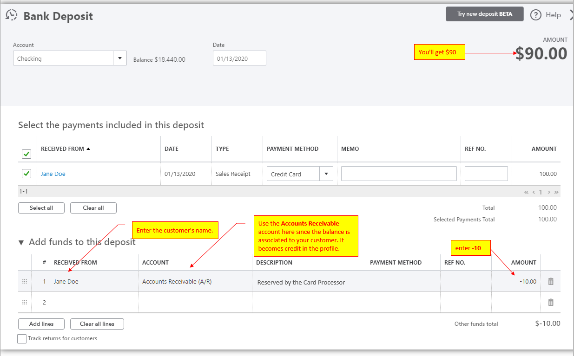Open the Jane Doe customer link
The image size is (574, 356).
(53, 174)
